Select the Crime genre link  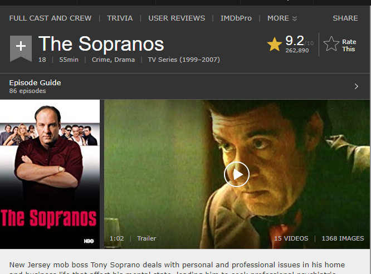[x=101, y=60]
